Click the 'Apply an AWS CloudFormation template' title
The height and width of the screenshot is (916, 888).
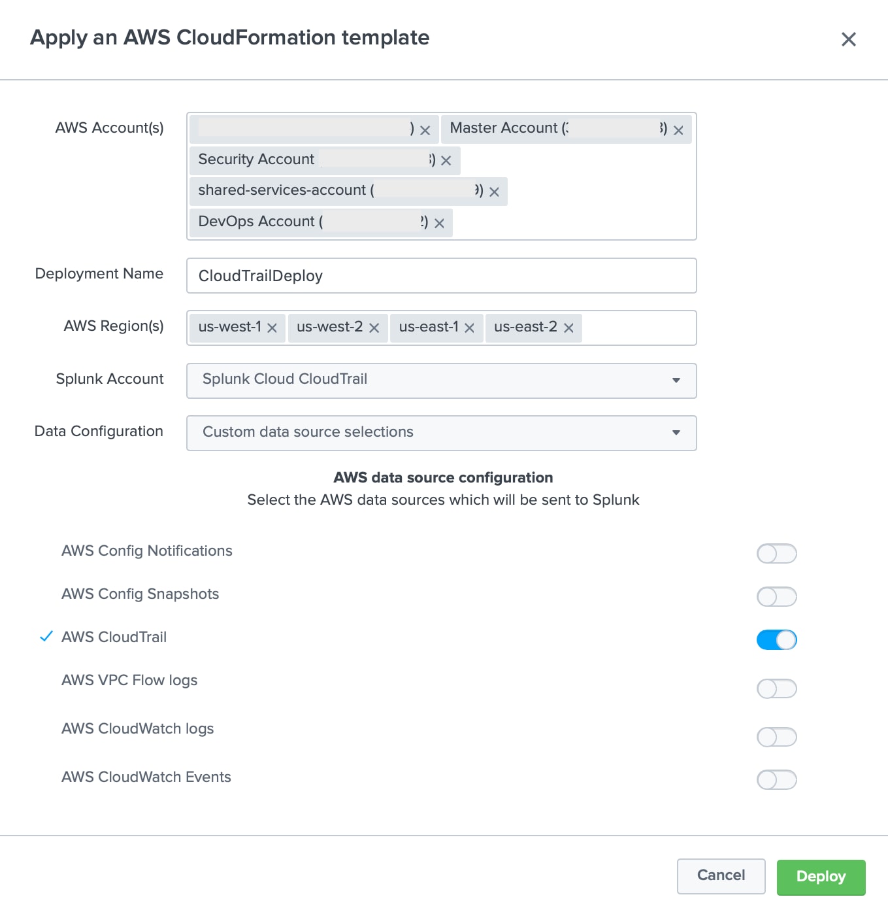pyautogui.click(x=230, y=37)
